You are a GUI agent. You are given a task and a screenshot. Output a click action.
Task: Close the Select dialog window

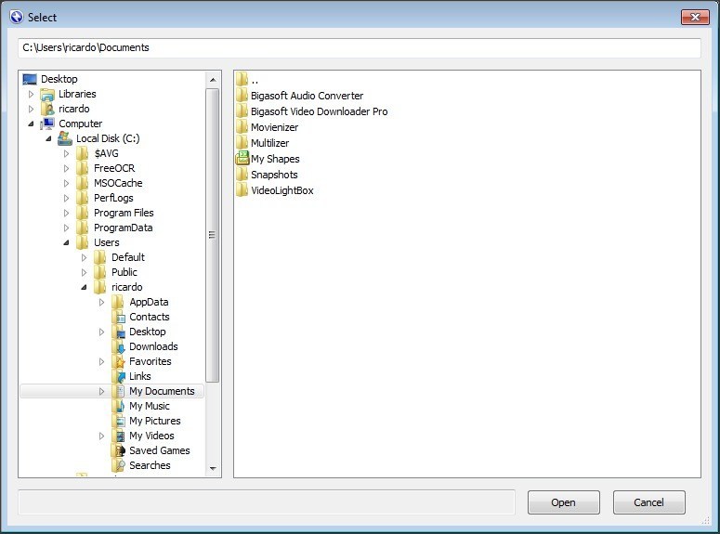695,18
